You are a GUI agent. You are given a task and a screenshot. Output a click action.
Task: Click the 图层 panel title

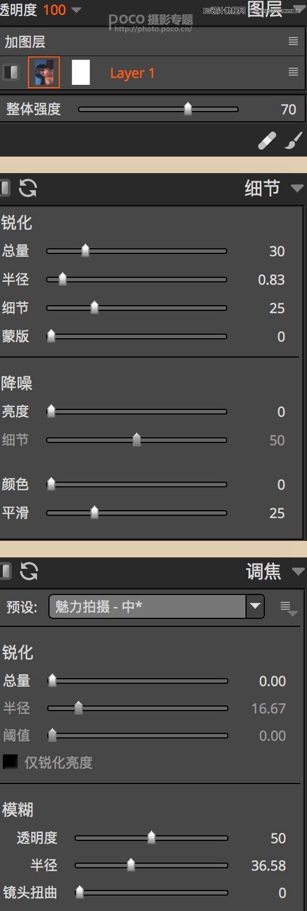coord(265,9)
